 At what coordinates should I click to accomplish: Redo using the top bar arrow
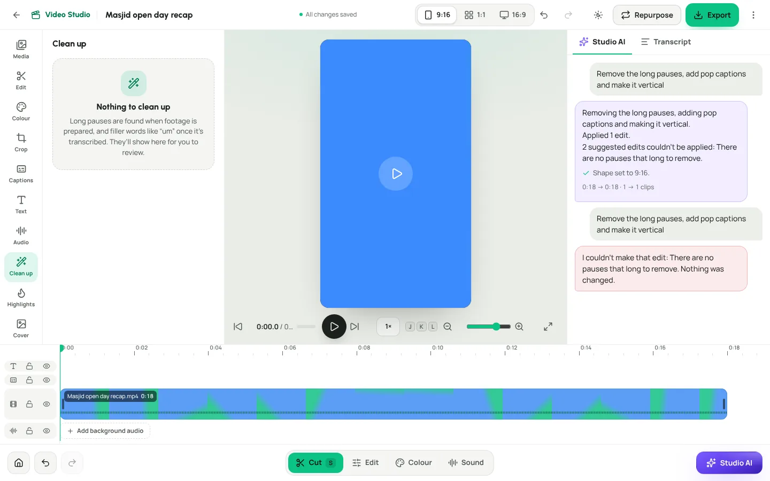[x=568, y=15]
